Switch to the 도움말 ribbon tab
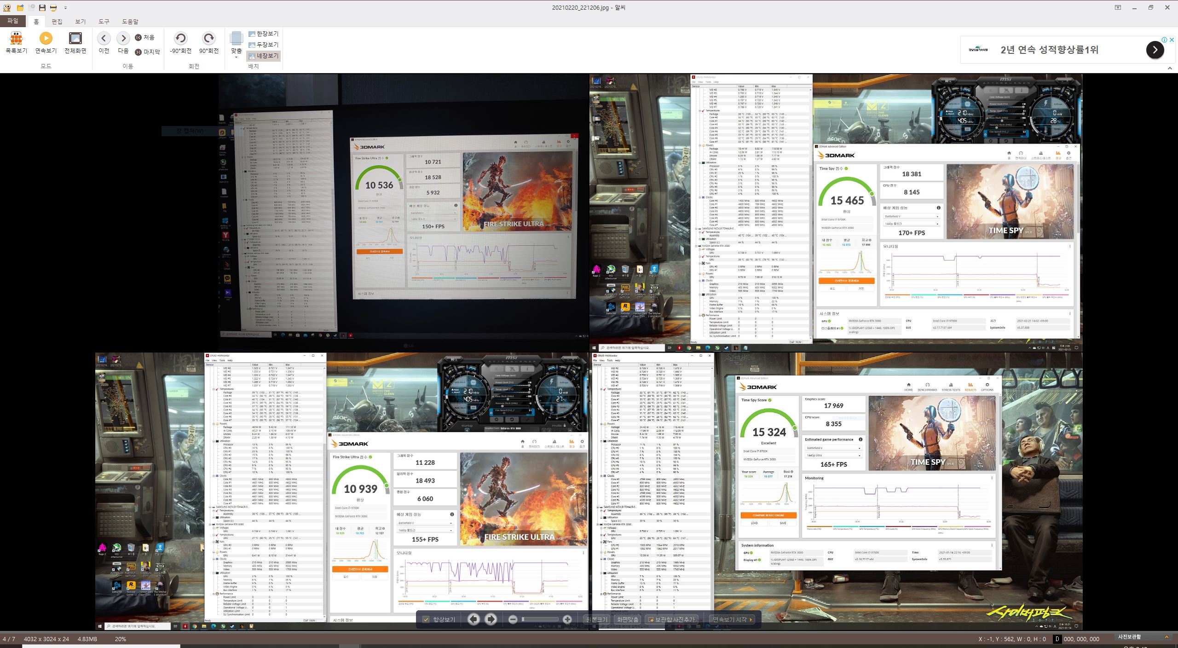 point(130,22)
